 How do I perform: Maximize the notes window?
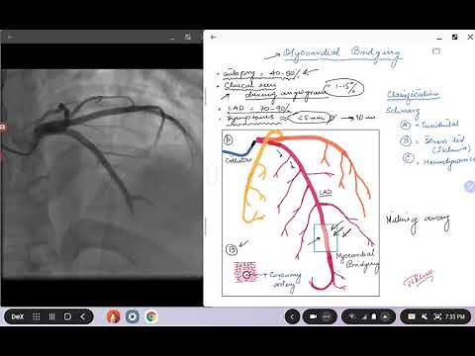454,37
